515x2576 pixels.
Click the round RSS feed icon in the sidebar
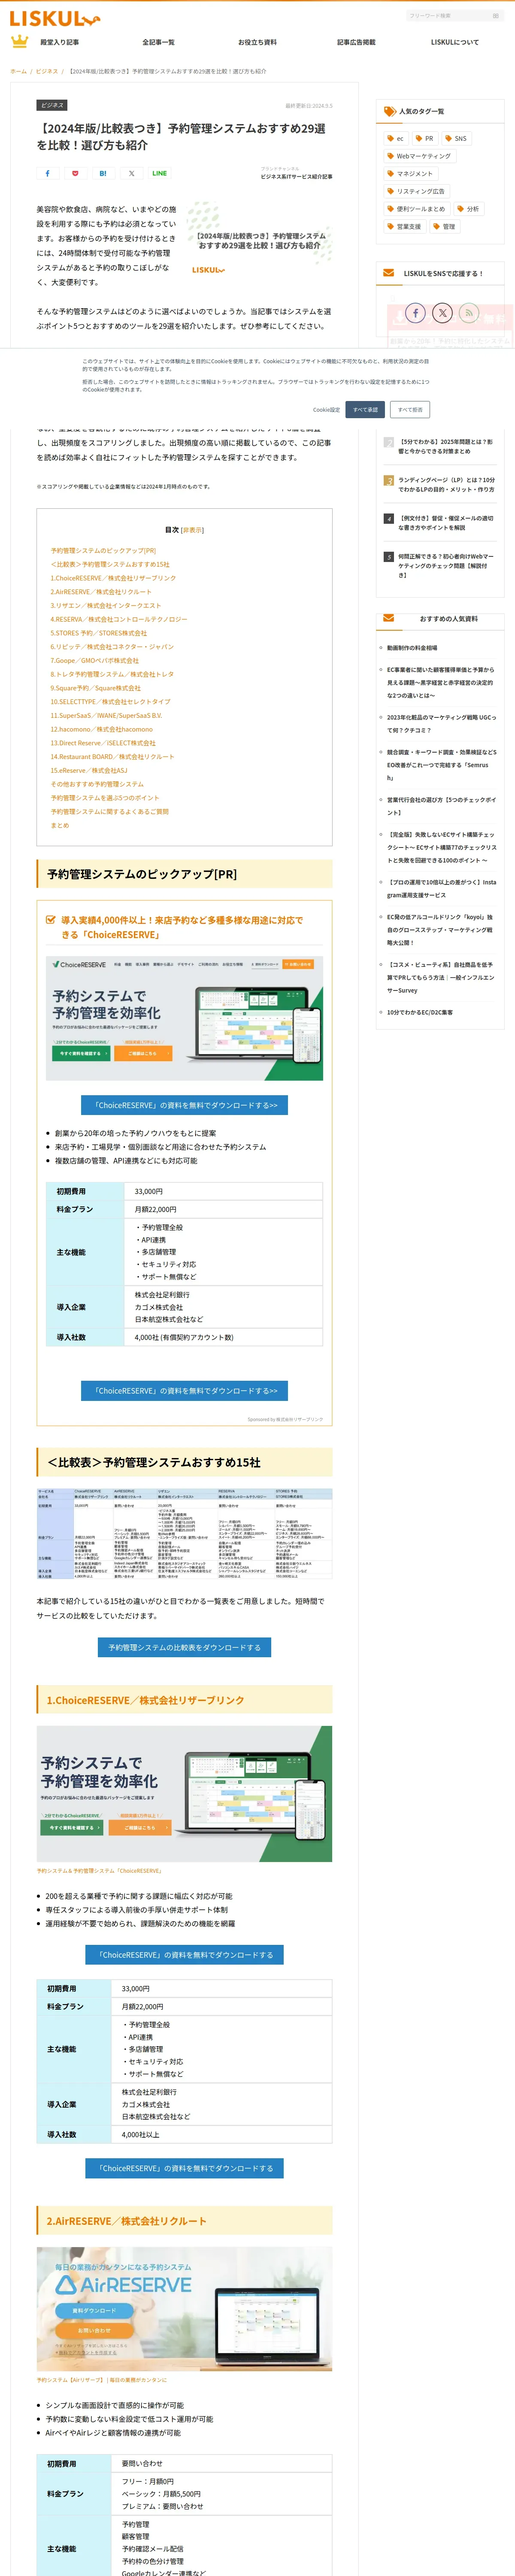pyautogui.click(x=469, y=313)
